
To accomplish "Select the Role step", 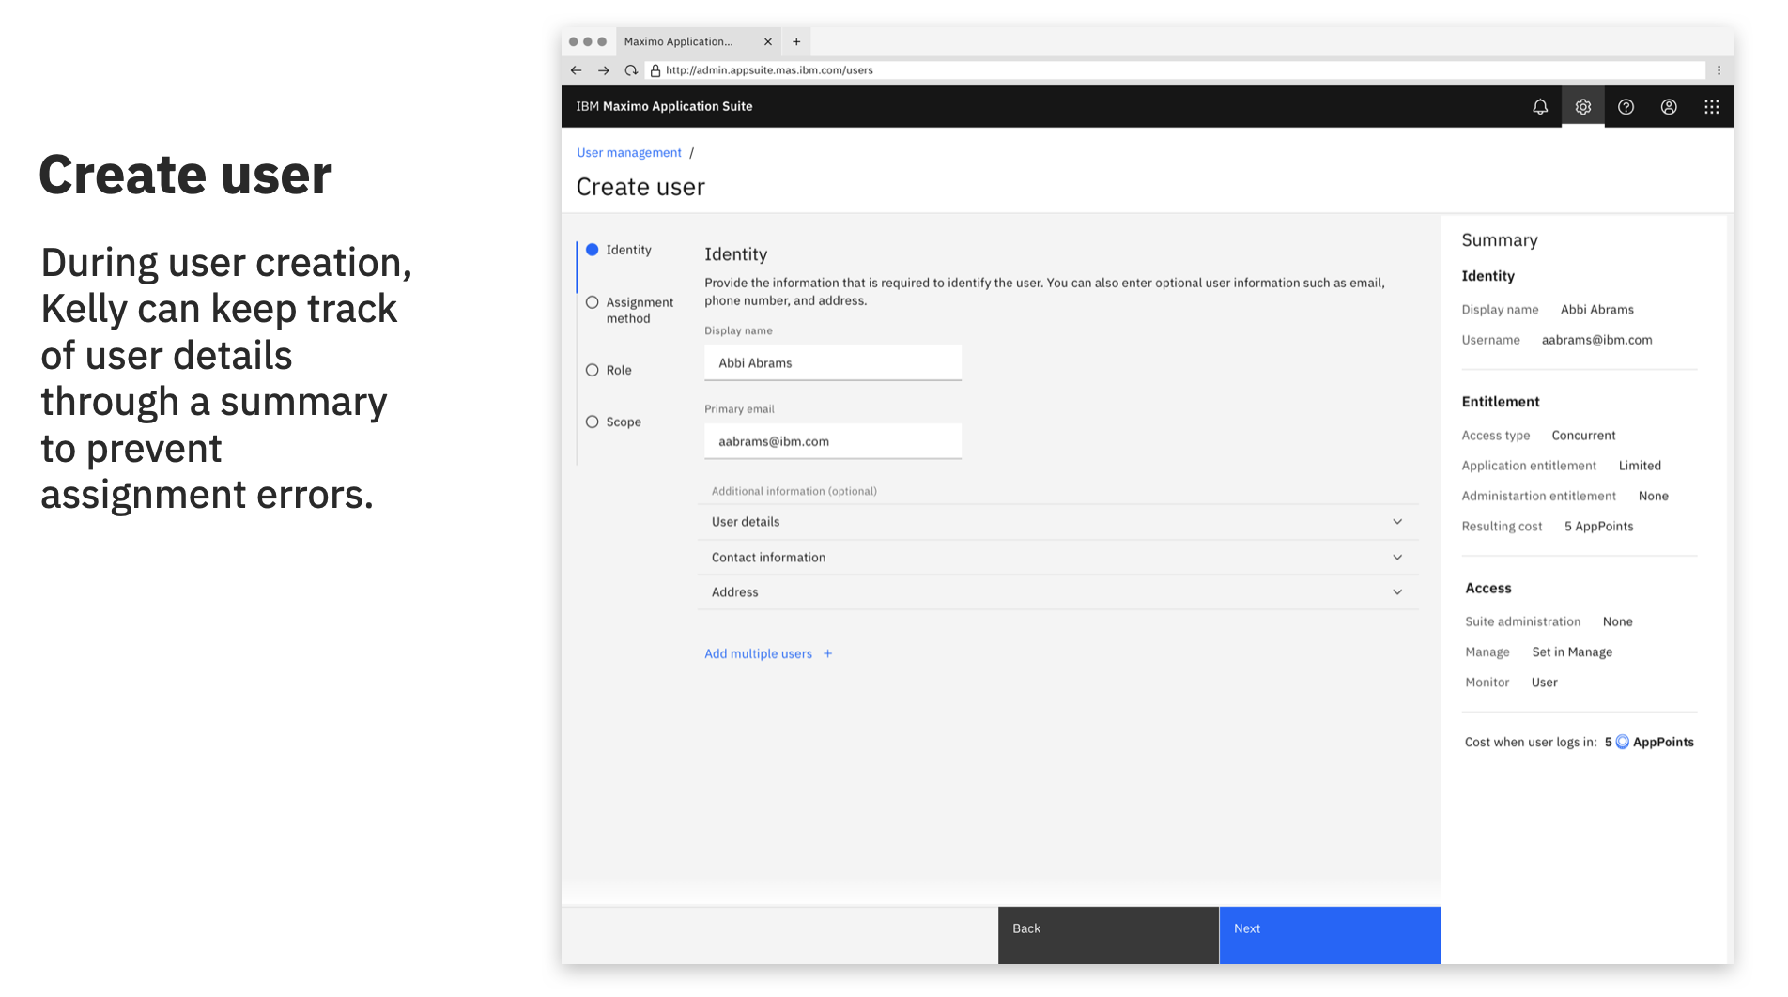I will click(609, 370).
